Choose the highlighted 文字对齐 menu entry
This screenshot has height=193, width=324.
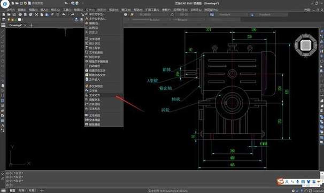(x=104, y=95)
